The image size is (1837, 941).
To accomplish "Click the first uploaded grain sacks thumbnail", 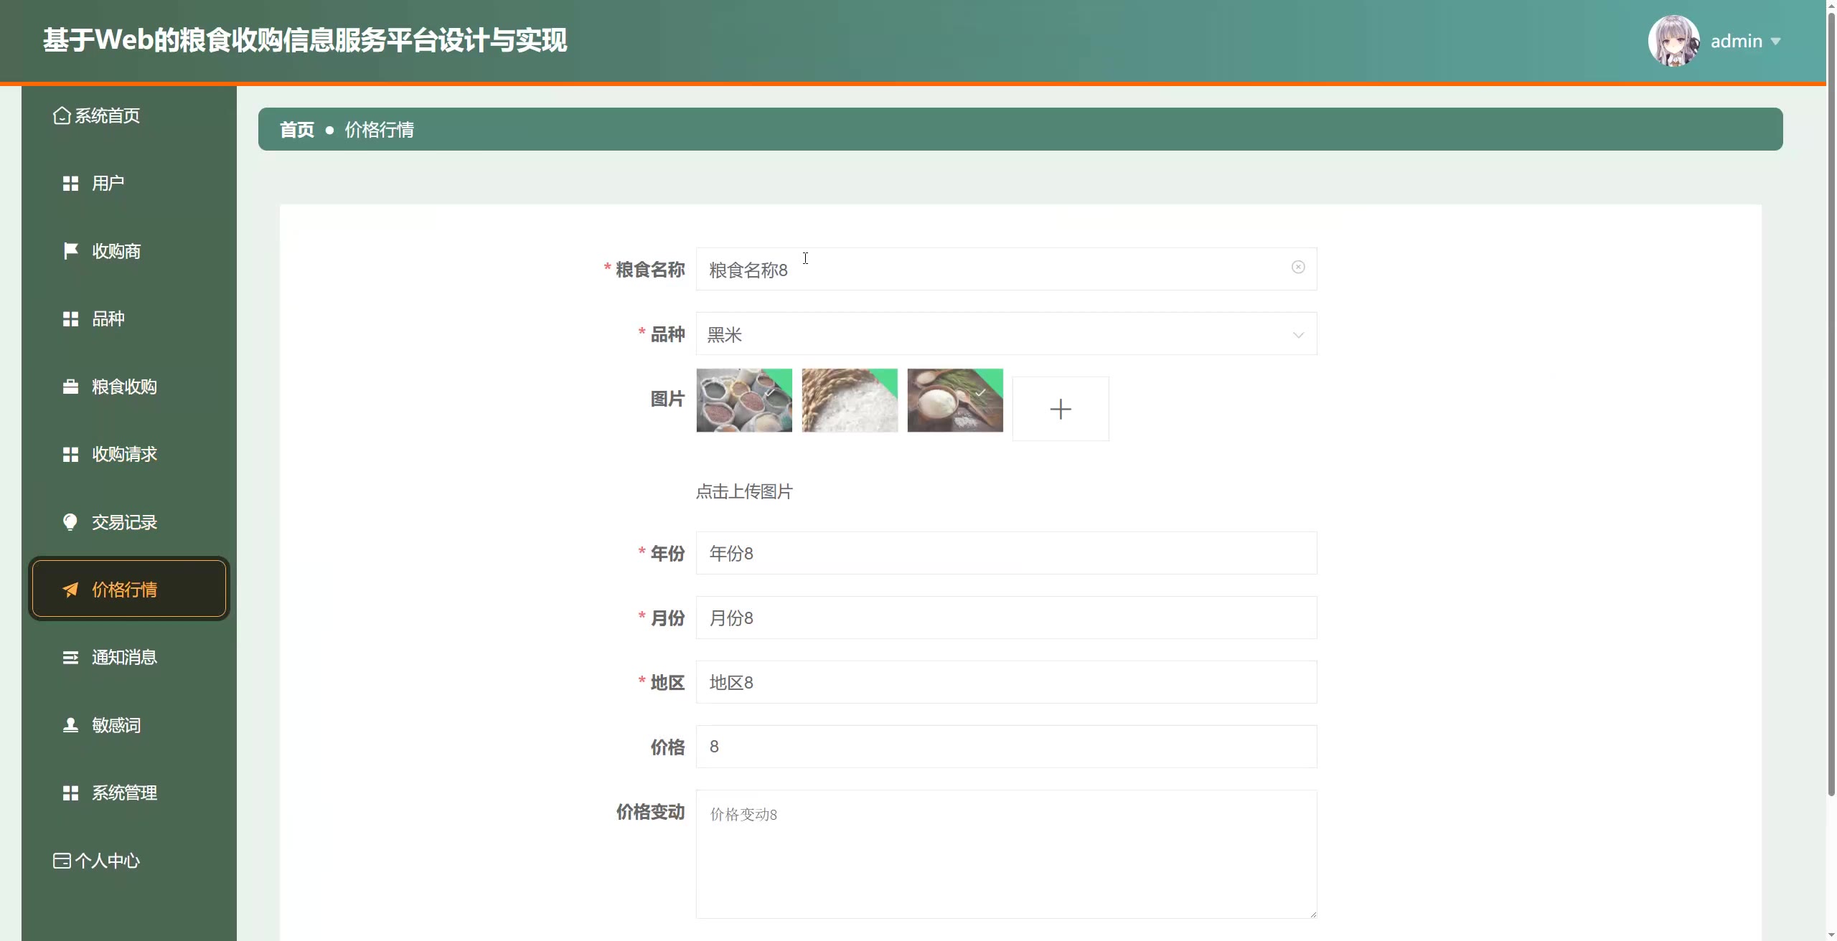I will [744, 400].
